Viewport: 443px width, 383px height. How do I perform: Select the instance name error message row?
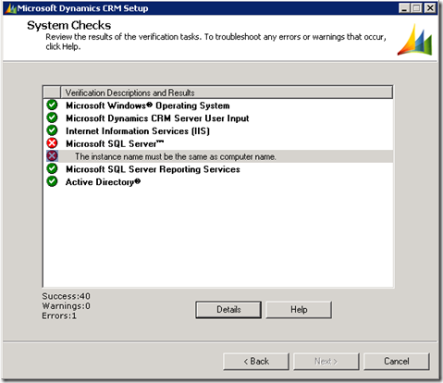pyautogui.click(x=218, y=156)
